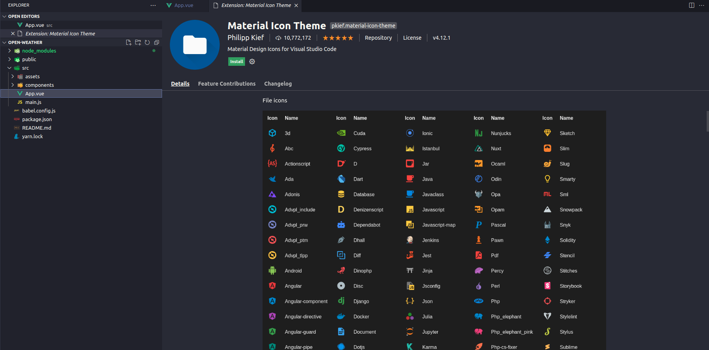This screenshot has width=709, height=350.
Task: Collapse the src folder
Action: point(10,68)
